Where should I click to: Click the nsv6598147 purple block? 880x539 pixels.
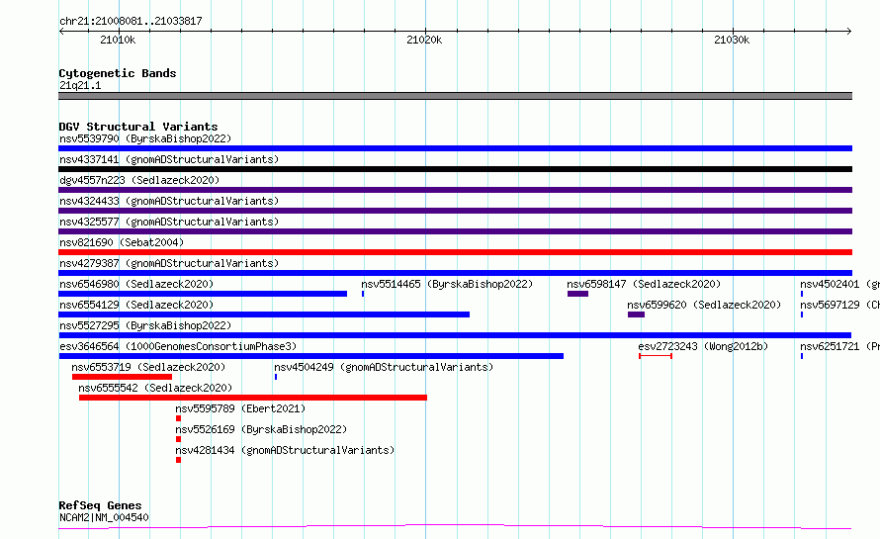(x=577, y=294)
